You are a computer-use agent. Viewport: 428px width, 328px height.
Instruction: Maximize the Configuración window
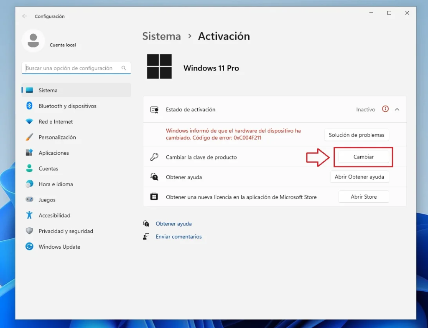coord(389,13)
